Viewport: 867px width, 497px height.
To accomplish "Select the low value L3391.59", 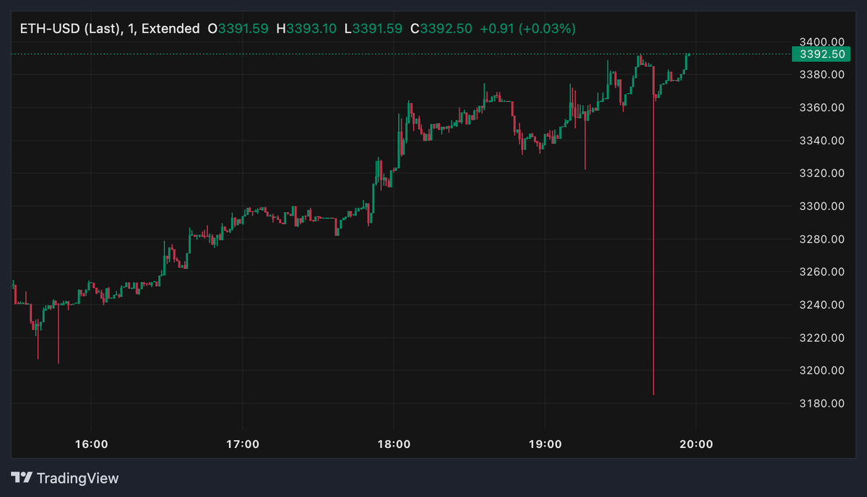I will pyautogui.click(x=374, y=29).
